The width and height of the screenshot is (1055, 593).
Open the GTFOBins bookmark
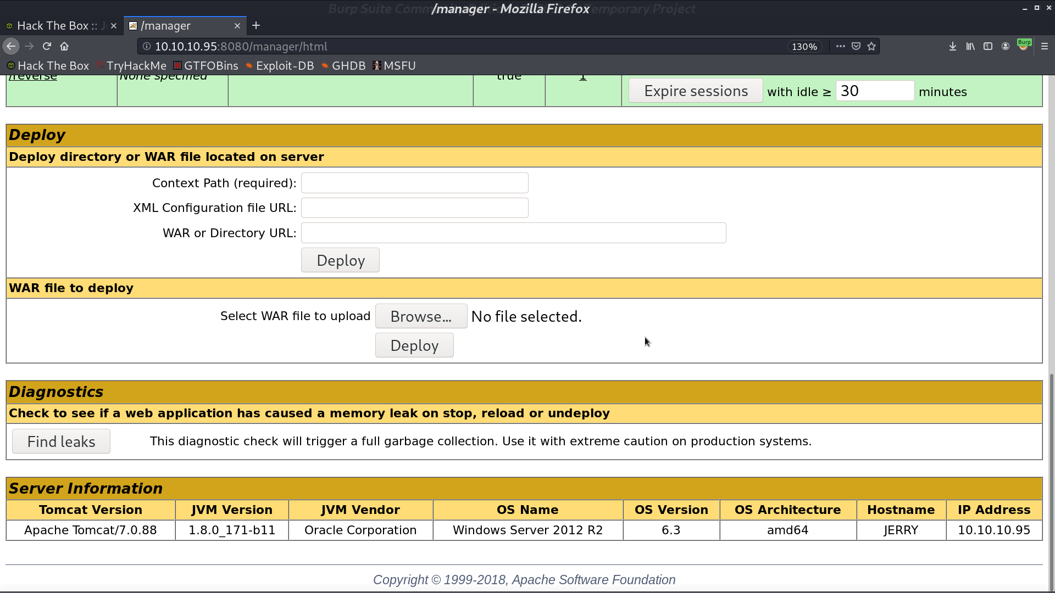[206, 66]
